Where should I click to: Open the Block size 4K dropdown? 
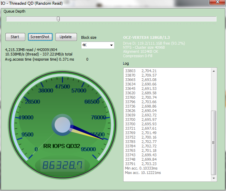tap(98, 45)
